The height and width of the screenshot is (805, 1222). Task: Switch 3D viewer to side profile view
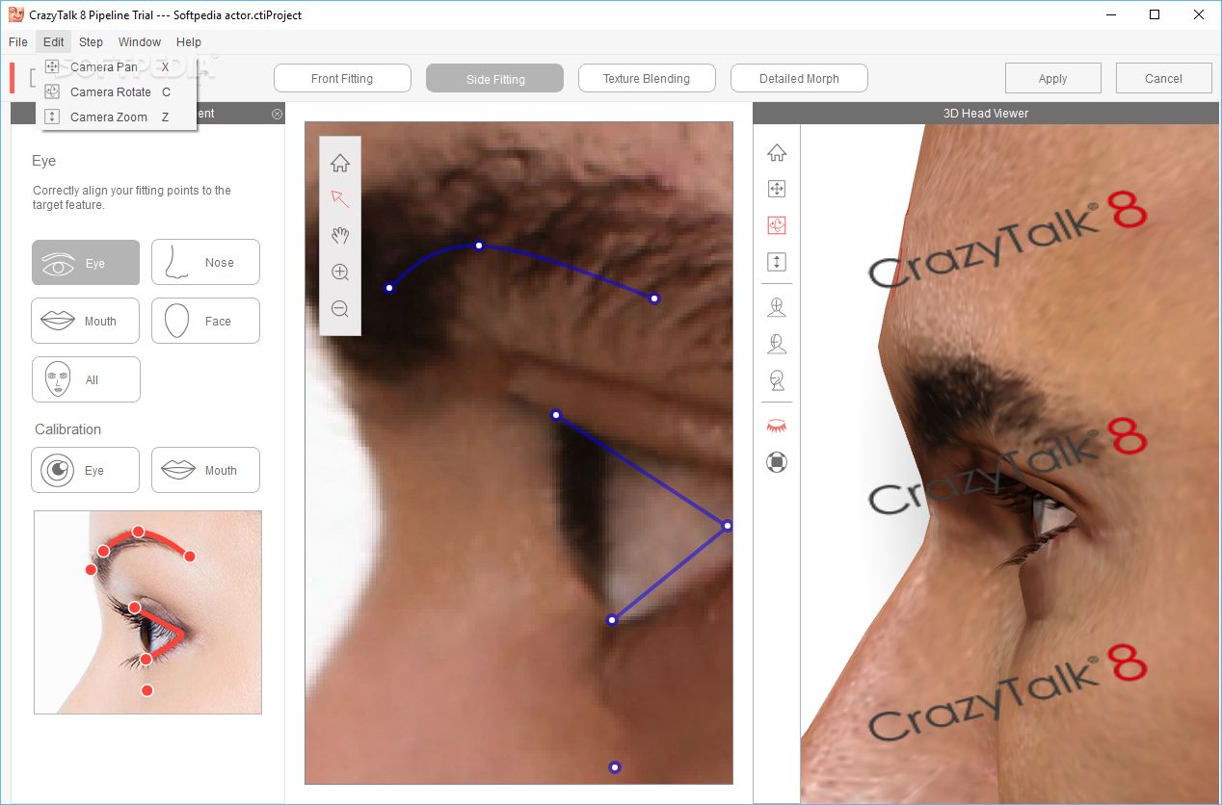click(x=777, y=380)
